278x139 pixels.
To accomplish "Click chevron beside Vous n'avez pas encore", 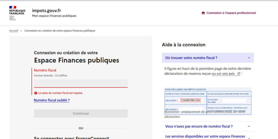I will (249, 126).
